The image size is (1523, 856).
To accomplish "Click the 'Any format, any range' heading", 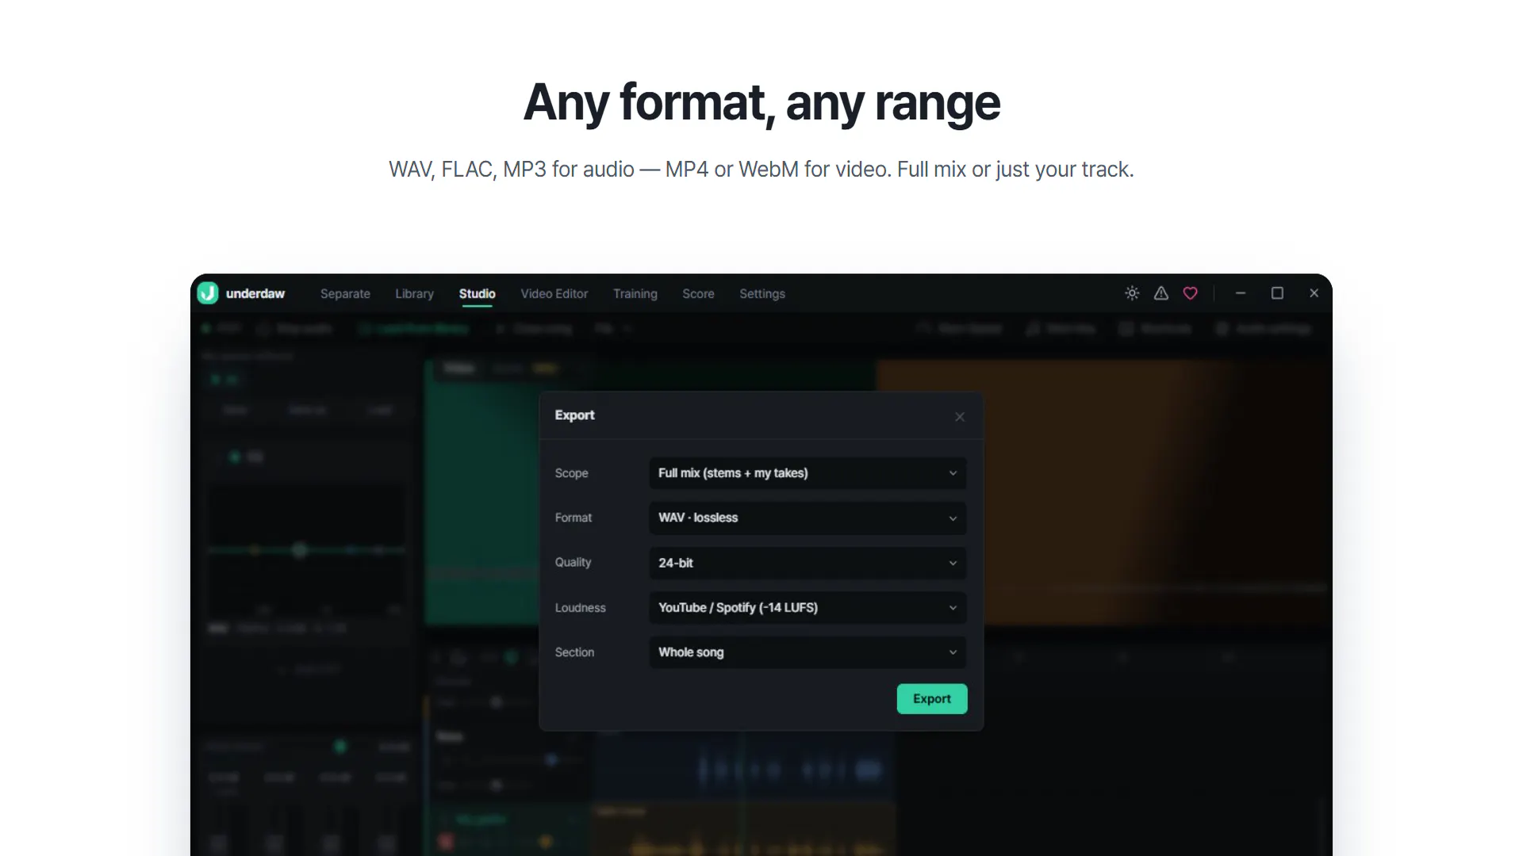I will pyautogui.click(x=761, y=102).
